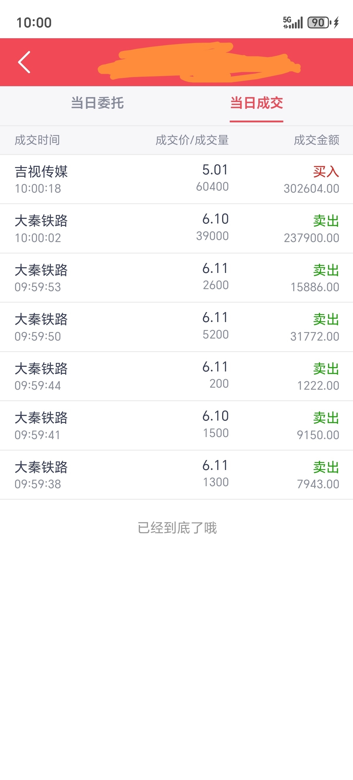Select 大秦铁路 trade of 5200 shares
This screenshot has width=353, height=780.
pos(176,327)
